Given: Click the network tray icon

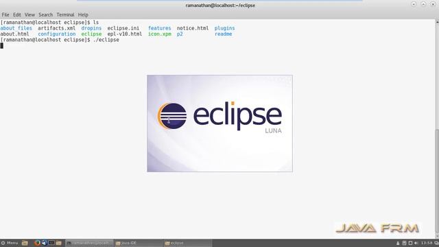Looking at the screenshot, I should [x=410, y=243].
